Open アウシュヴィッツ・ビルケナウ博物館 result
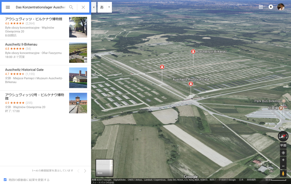 [45, 27]
